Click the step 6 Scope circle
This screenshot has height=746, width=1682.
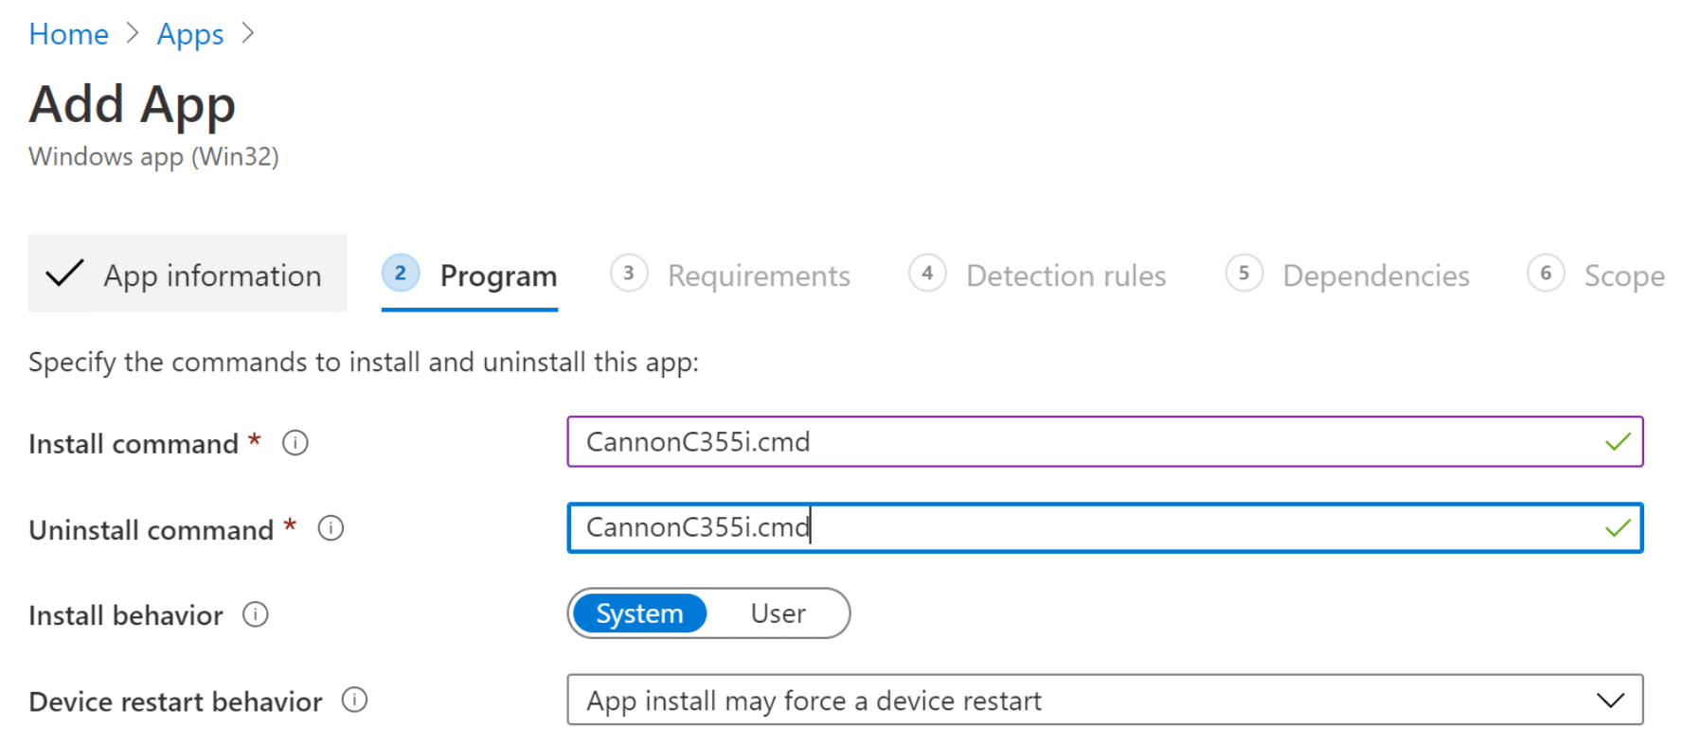(1546, 274)
